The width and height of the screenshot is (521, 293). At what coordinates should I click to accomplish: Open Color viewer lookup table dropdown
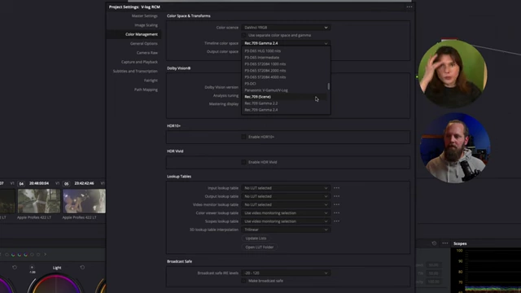tap(286, 213)
